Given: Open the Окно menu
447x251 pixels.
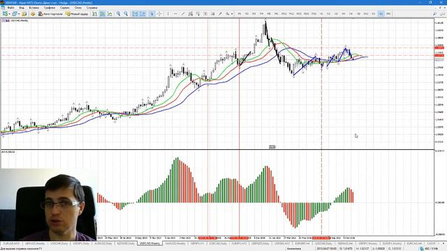Looking at the screenshot, I should (78, 8).
